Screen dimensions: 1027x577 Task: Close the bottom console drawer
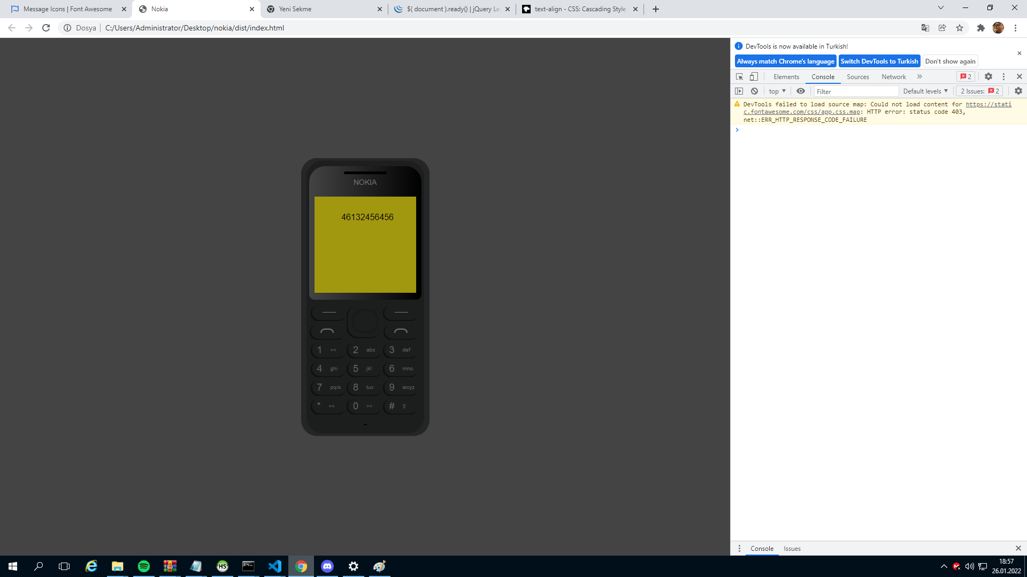point(1018,549)
